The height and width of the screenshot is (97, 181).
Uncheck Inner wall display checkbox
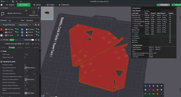pos(170,15)
